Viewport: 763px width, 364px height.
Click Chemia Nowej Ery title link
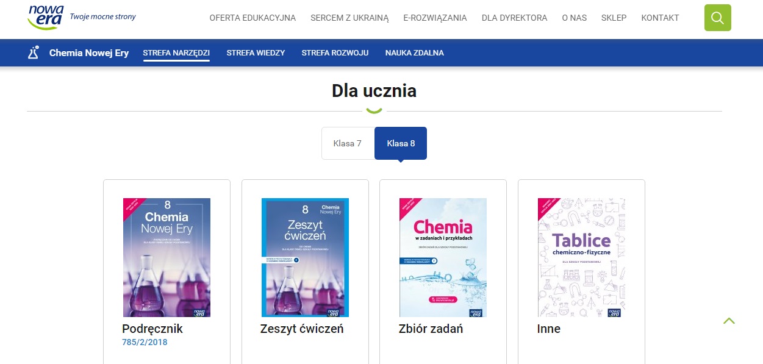89,53
